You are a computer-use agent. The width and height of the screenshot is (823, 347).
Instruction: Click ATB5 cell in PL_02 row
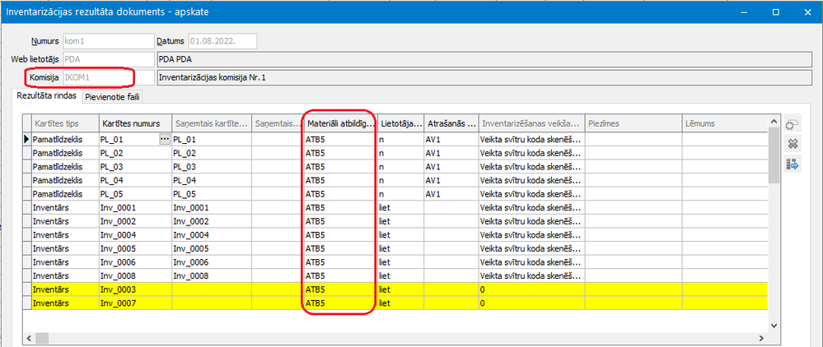(x=340, y=153)
